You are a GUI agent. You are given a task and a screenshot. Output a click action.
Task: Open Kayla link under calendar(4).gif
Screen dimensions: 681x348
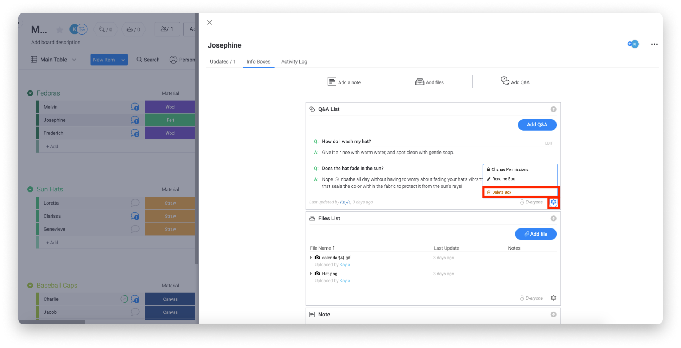pos(345,265)
